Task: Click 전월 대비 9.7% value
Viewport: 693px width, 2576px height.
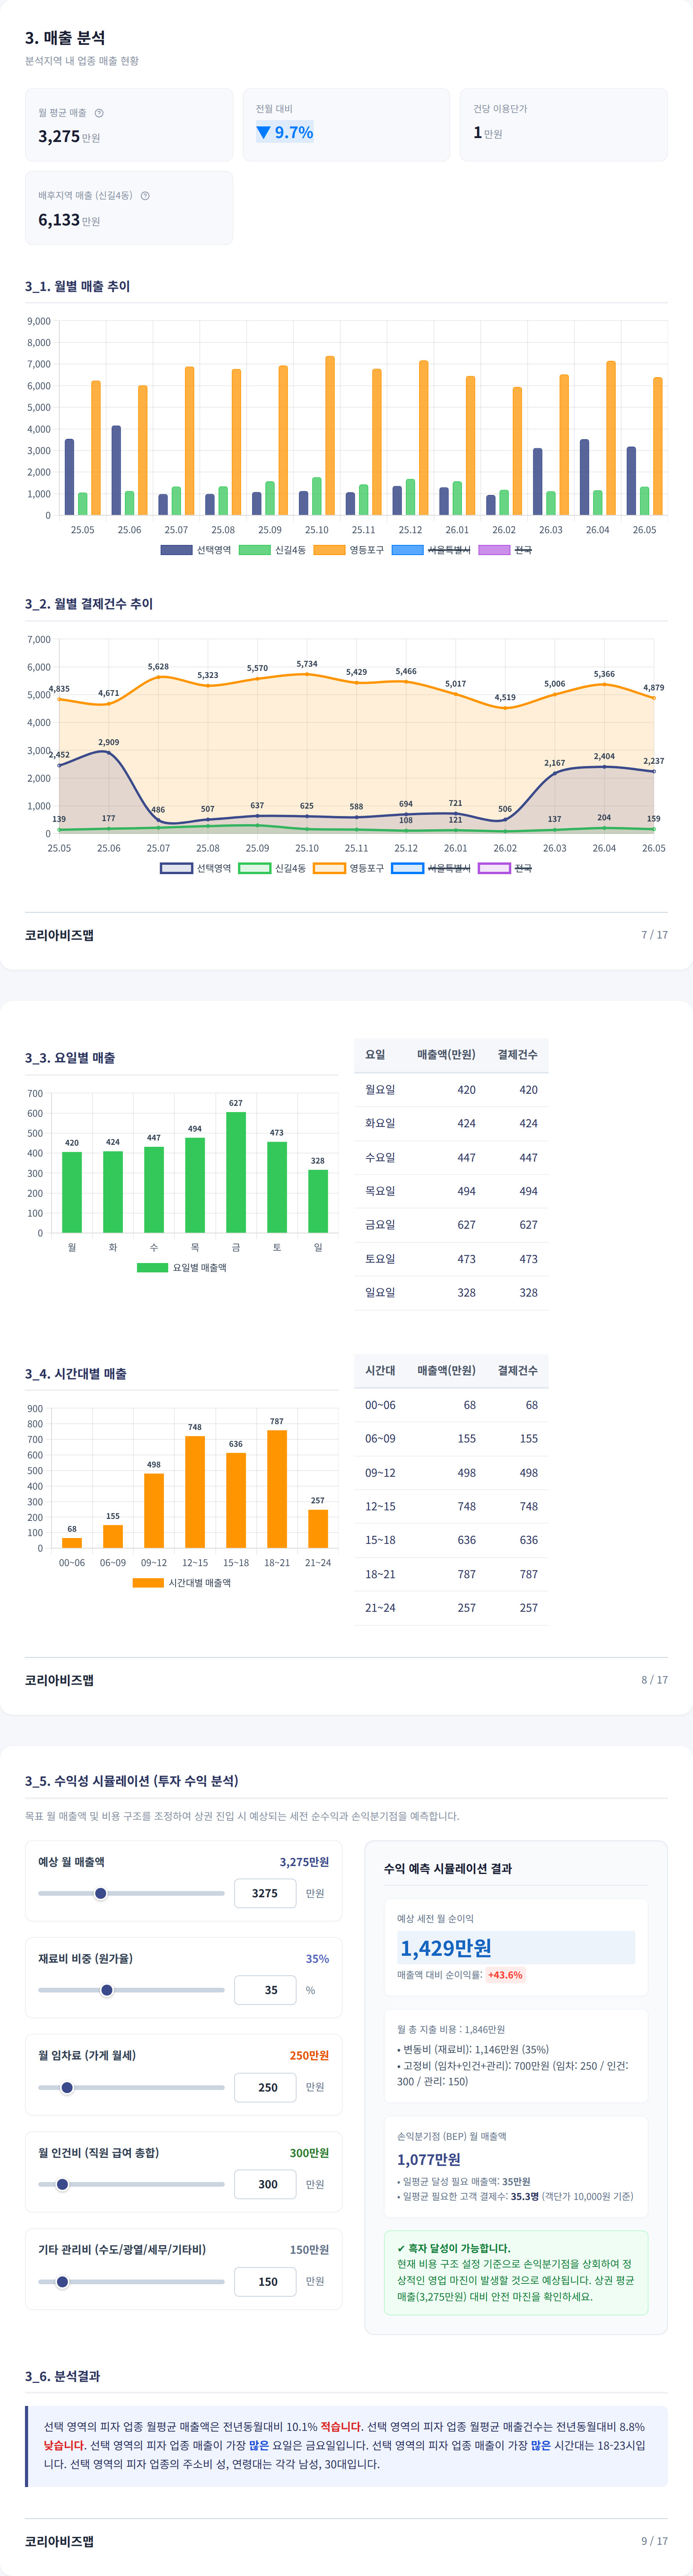Action: (285, 132)
